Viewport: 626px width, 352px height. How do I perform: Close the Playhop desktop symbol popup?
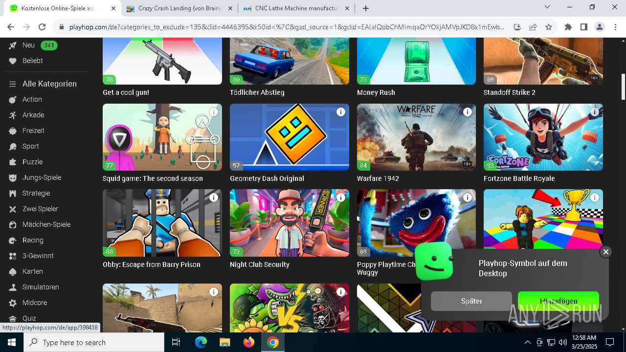coord(605,252)
